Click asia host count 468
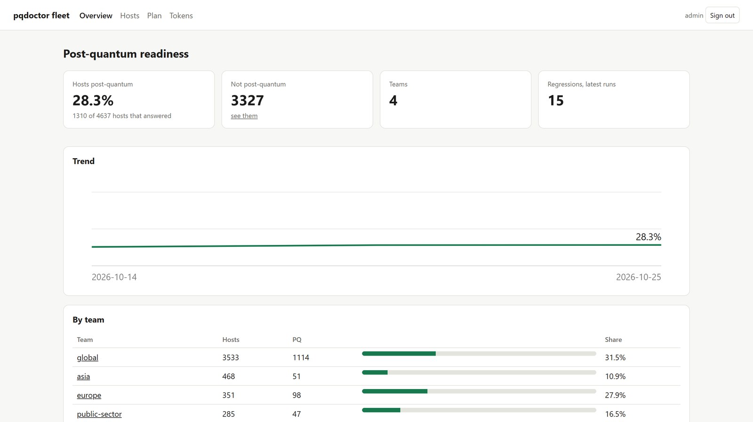753x422 pixels. [229, 376]
